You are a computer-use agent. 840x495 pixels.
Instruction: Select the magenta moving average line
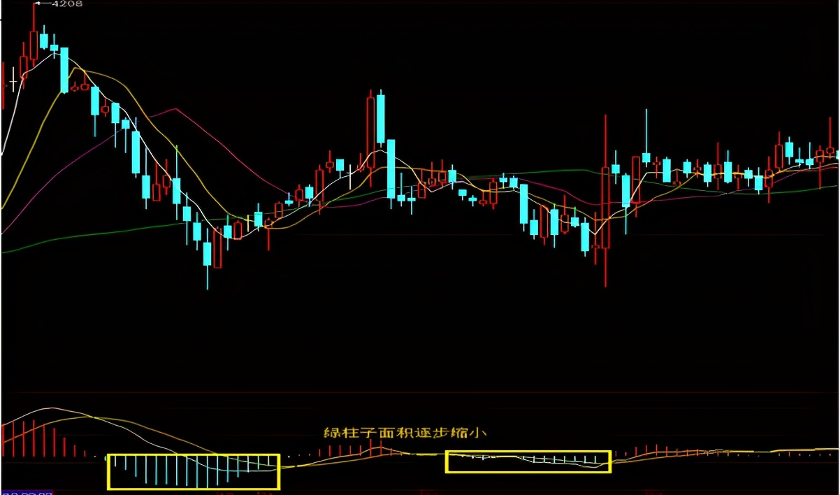coord(175,108)
